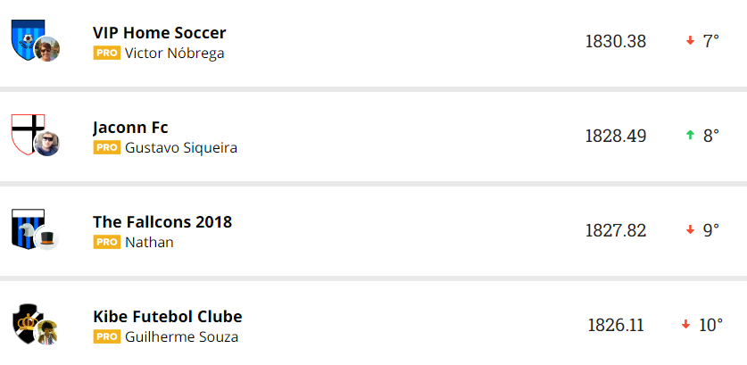Open The Fallcons 2018 team page
Image resolution: width=747 pixels, height=365 pixels.
pos(162,221)
